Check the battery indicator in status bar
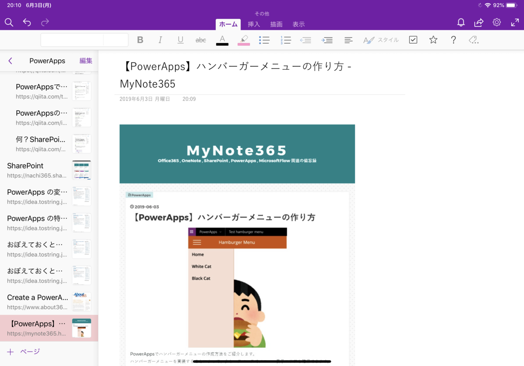Viewport: 524px width, 366px height. [512, 5]
